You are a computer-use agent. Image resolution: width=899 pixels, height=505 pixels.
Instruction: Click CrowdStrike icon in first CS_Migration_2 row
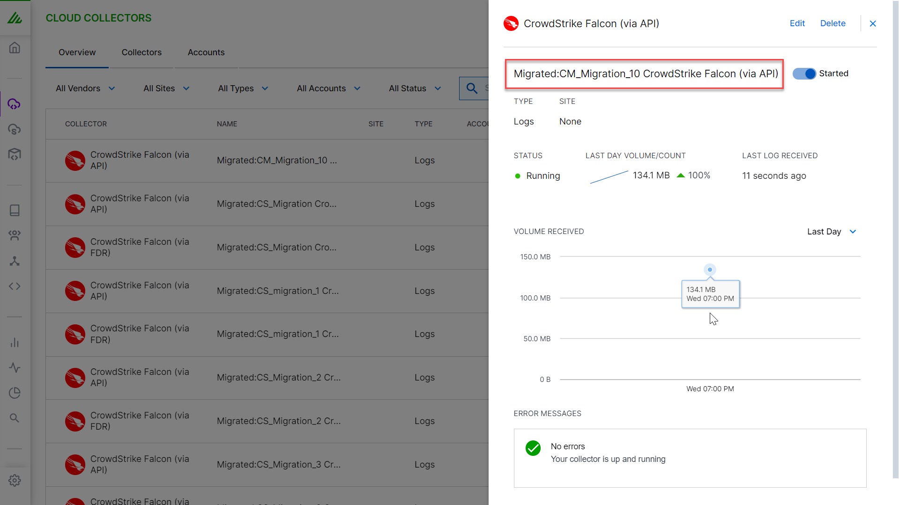tap(75, 378)
